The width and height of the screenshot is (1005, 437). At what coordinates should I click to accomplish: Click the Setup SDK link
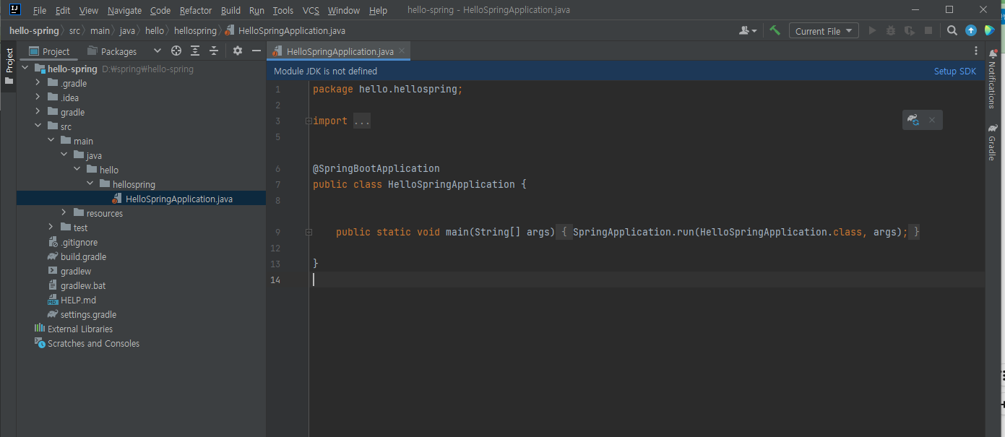click(x=955, y=72)
